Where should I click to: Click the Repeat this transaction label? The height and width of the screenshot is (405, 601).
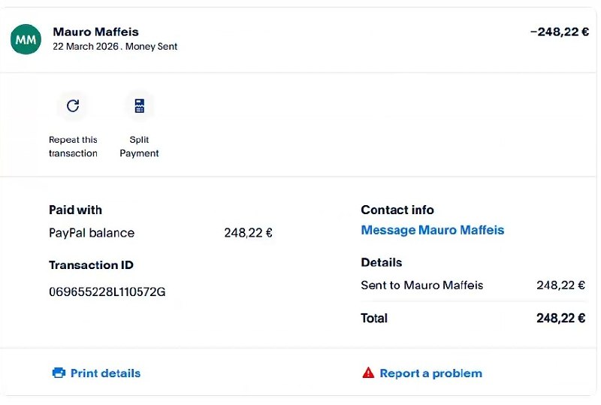(73, 147)
